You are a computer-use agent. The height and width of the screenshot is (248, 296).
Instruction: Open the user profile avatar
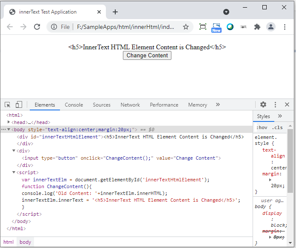point(271,27)
